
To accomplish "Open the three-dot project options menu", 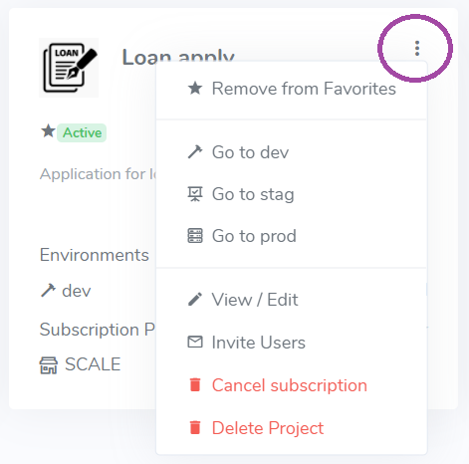I will [417, 49].
